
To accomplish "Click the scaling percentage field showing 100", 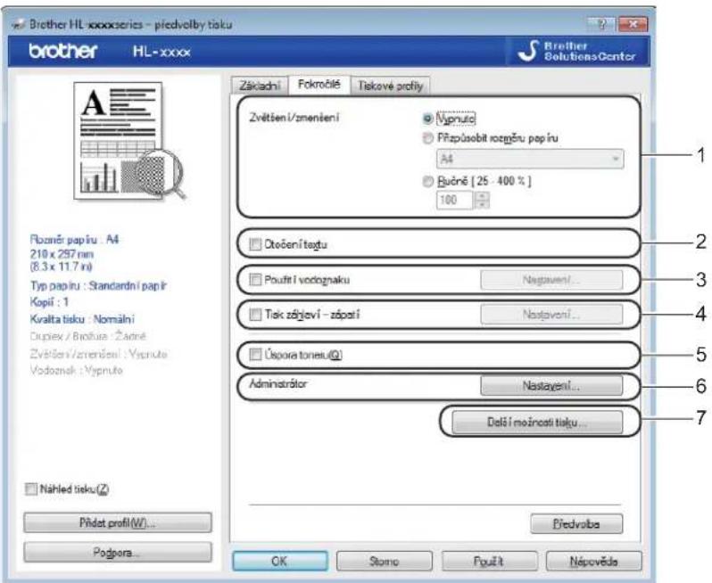I will tap(454, 200).
